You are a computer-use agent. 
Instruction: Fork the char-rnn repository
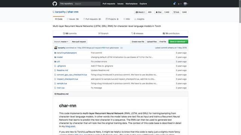pos(176,12)
